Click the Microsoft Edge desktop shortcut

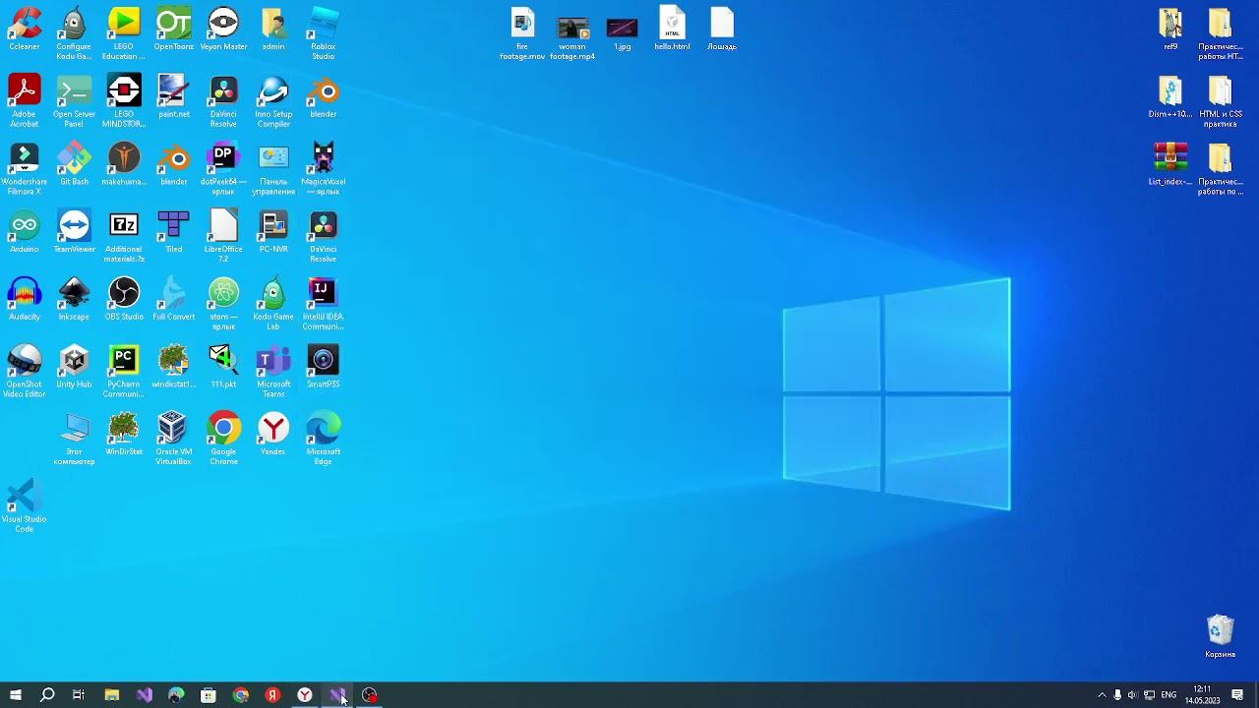coord(324,440)
